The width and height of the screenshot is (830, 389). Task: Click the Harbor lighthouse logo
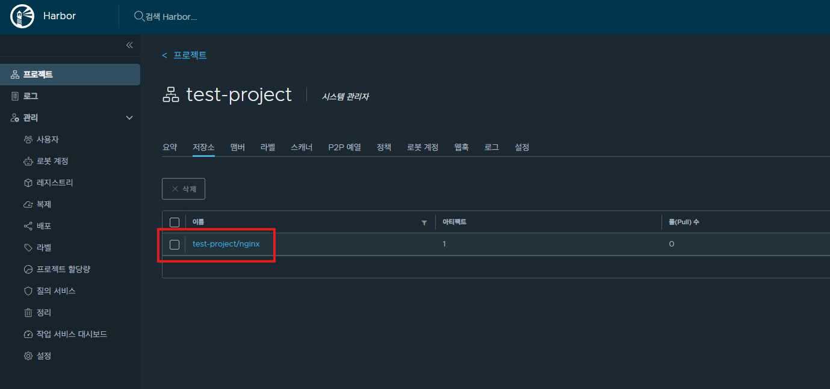pos(22,16)
